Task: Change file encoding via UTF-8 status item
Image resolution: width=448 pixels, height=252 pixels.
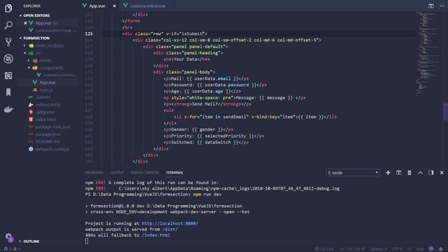Action: pos(397,249)
